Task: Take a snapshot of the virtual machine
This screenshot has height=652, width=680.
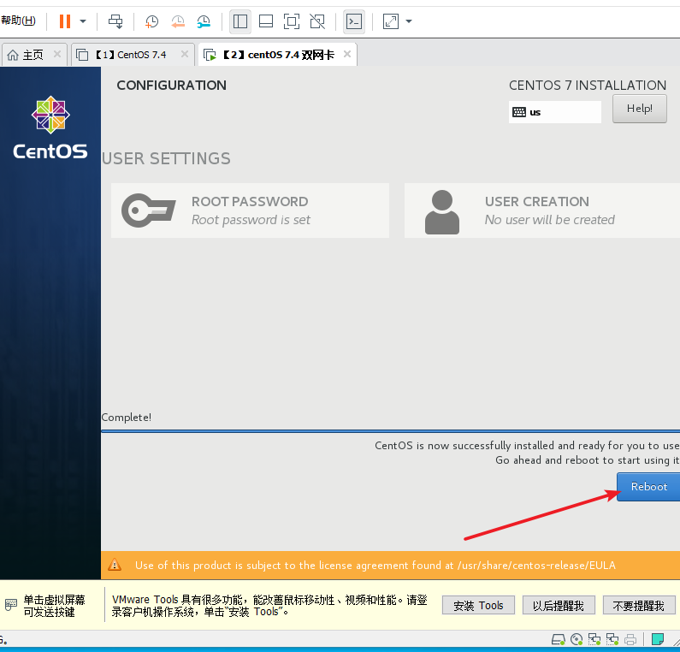Action: [x=151, y=21]
